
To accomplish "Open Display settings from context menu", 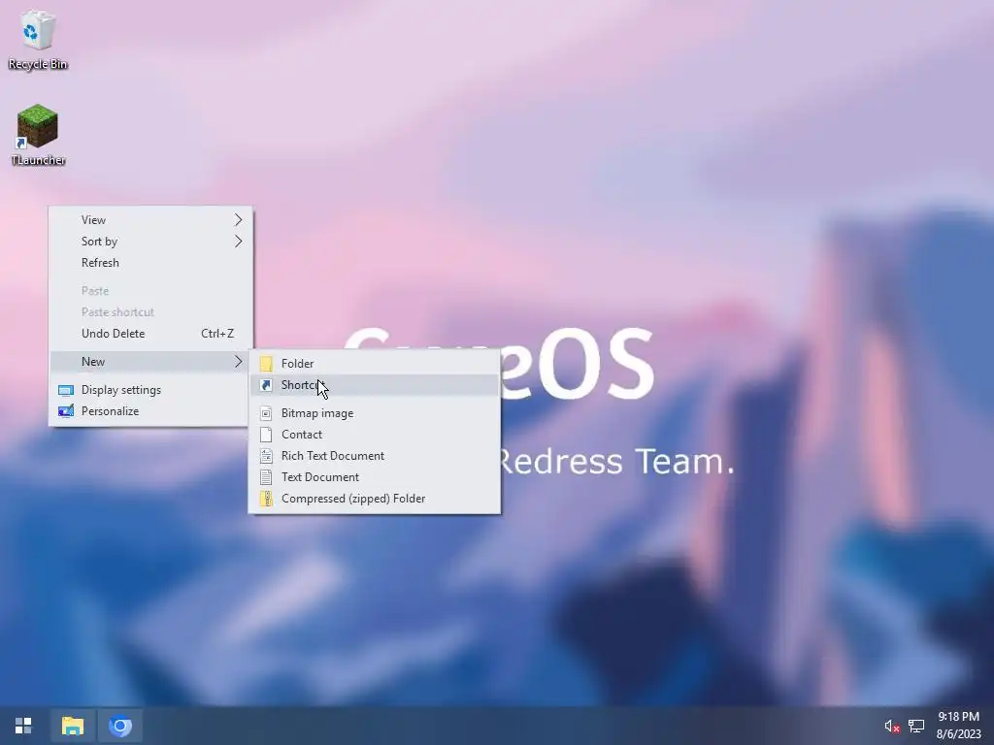I will 150,390.
